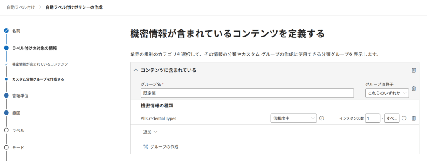Click the グループ名 input field with 既定値
Viewport: 427px width, 161px height.
(x=247, y=93)
